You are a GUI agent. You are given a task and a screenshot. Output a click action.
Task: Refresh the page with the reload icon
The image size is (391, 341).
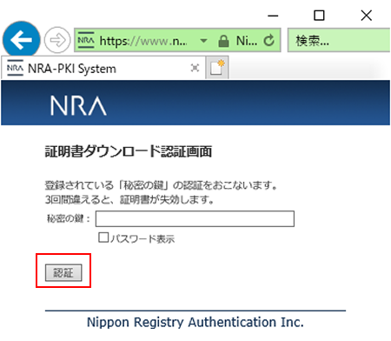(269, 40)
